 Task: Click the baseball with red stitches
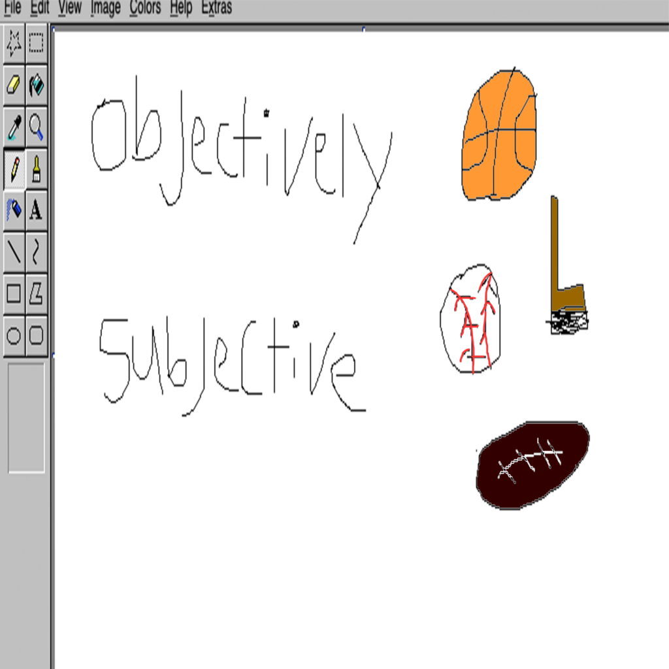point(470,319)
